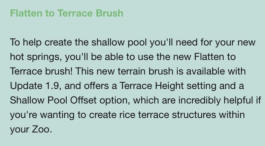Click the word 'wanting' in the paragraph
The width and height of the screenshot is (265, 146).
[57, 115]
